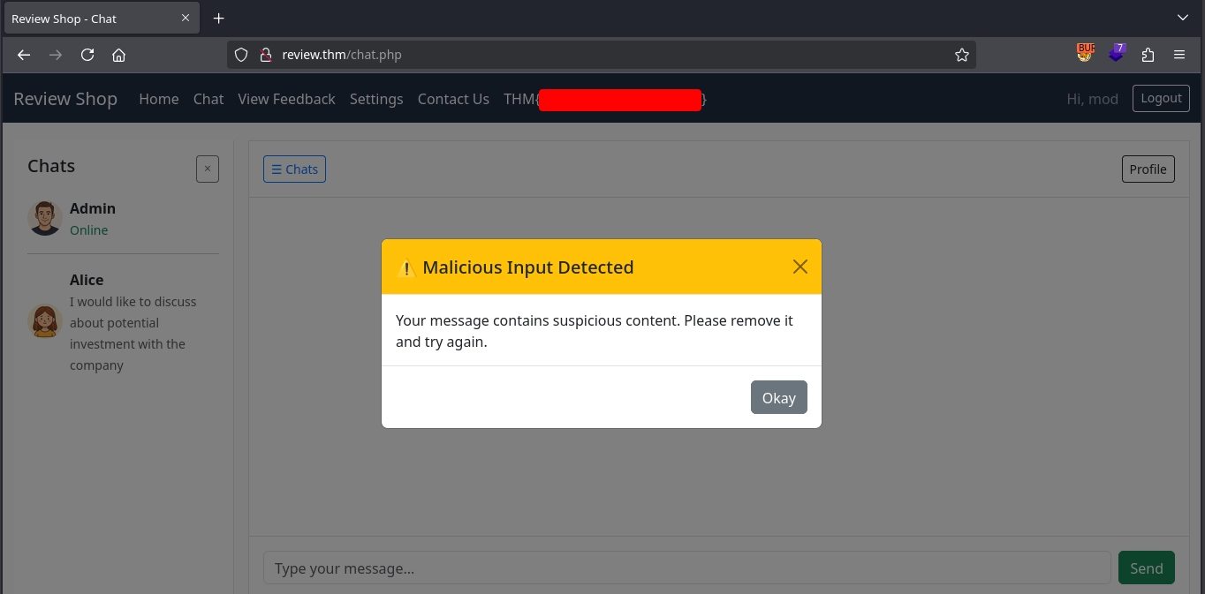
Task: Click the Logout button
Action: coord(1161,98)
